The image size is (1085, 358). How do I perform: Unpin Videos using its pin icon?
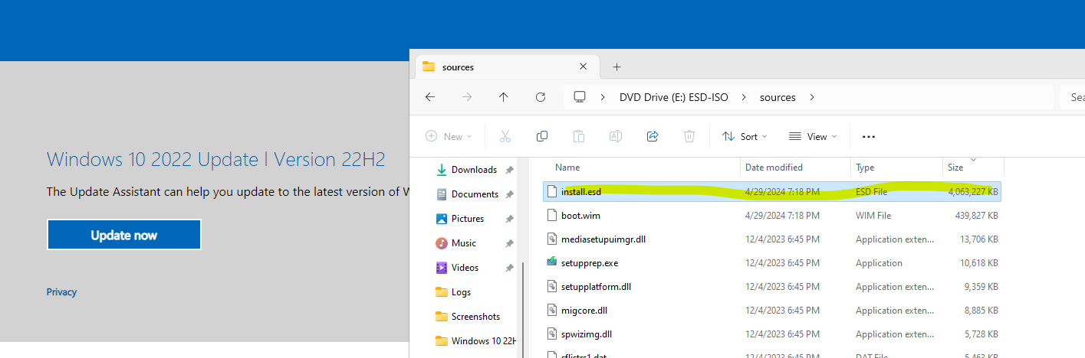510,268
